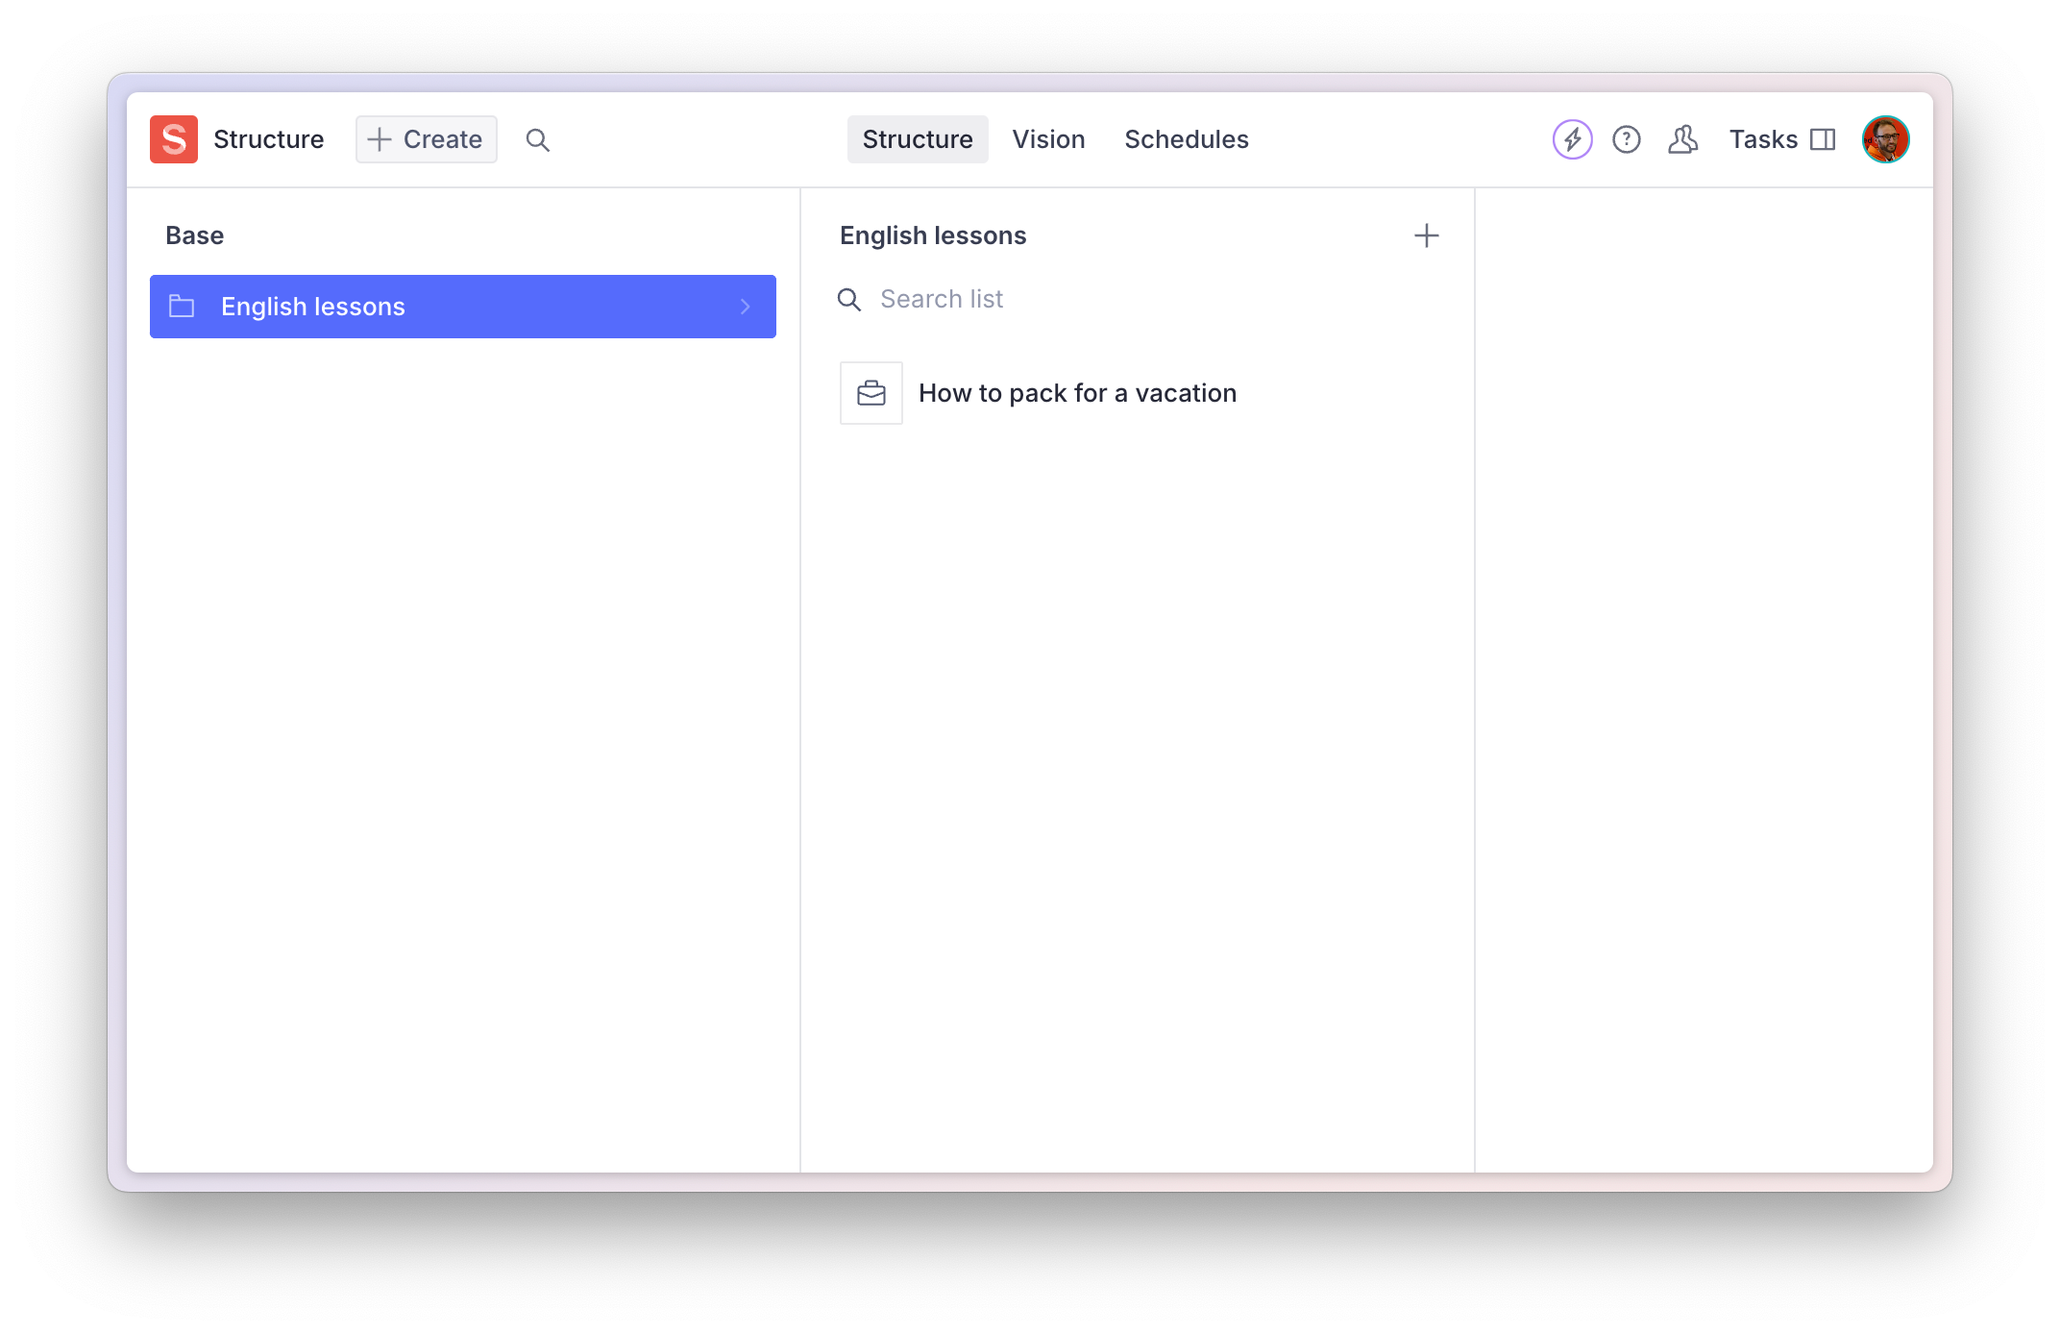This screenshot has height=1334, width=2060.
Task: Expand English lessons chevron arrow
Action: pos(746,307)
